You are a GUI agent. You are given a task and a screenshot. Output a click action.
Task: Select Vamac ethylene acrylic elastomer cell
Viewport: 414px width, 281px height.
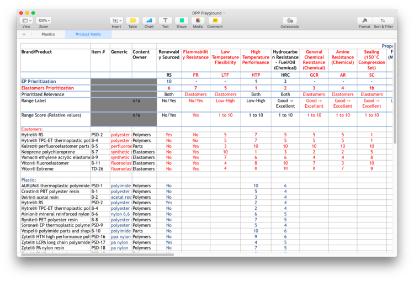[55, 157]
